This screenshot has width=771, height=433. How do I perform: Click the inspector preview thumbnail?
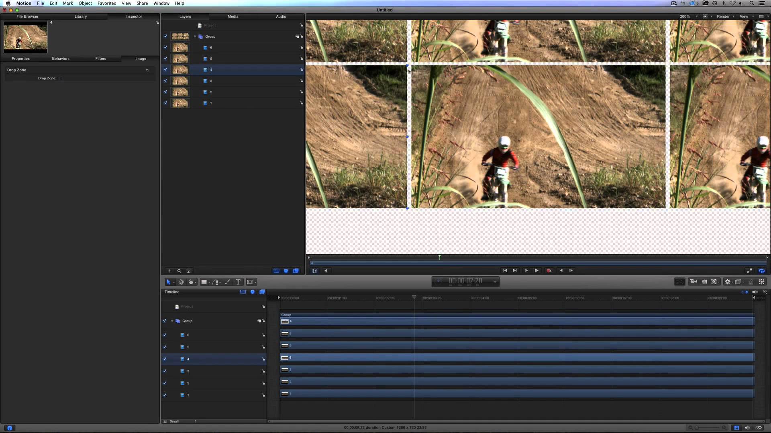pos(26,37)
